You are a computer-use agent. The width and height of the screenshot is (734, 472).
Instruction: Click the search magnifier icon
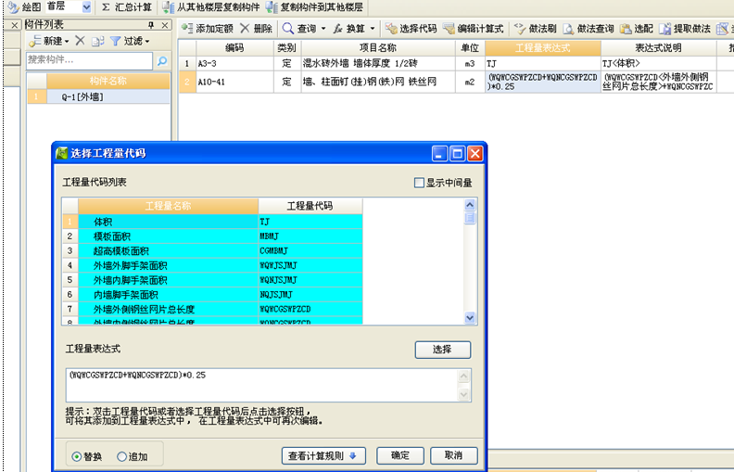pyautogui.click(x=162, y=61)
